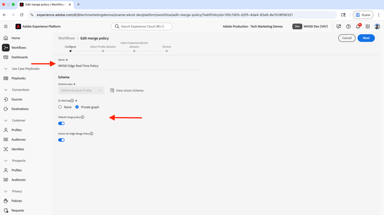Open the Schema class dropdown
384x215 pixels.
click(x=81, y=90)
